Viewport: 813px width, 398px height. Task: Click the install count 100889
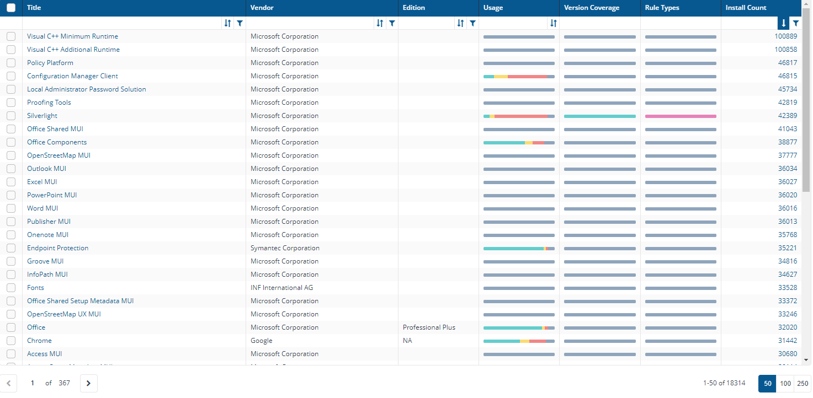coord(786,36)
